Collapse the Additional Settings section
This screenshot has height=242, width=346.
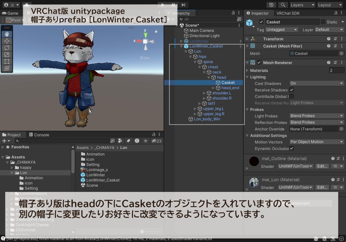[247, 136]
